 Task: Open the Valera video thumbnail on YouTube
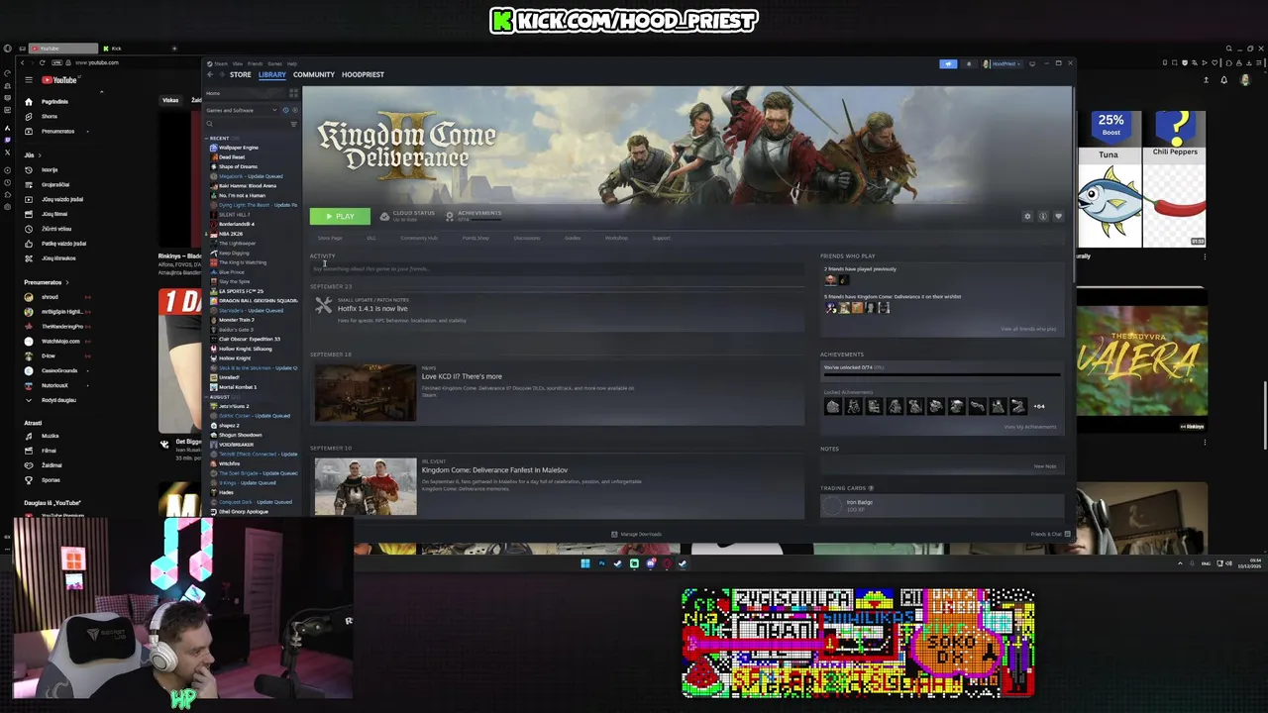(x=1141, y=360)
